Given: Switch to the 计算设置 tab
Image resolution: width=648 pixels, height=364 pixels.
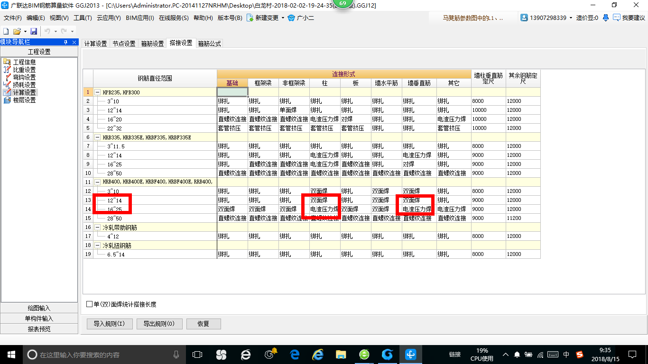Looking at the screenshot, I should click(95, 43).
